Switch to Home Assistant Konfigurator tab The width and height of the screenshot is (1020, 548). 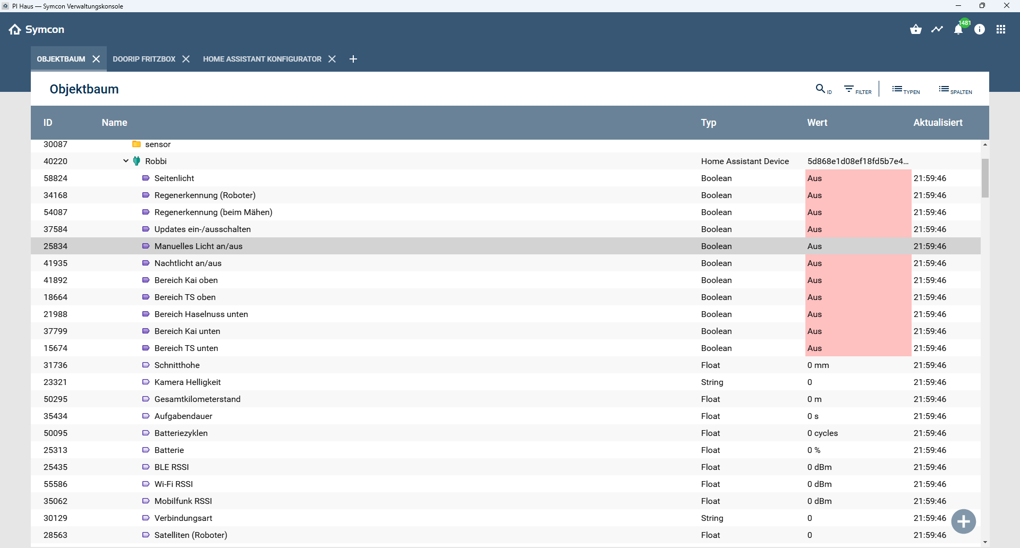tap(262, 59)
